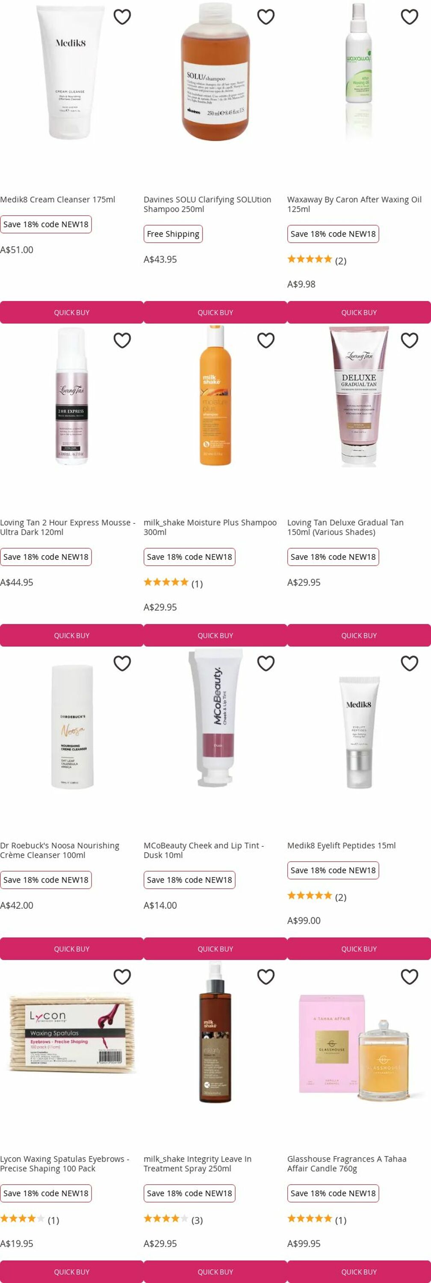View milk_shake Integrity Leave In star rating
The height and width of the screenshot is (1283, 431).
(x=173, y=1220)
